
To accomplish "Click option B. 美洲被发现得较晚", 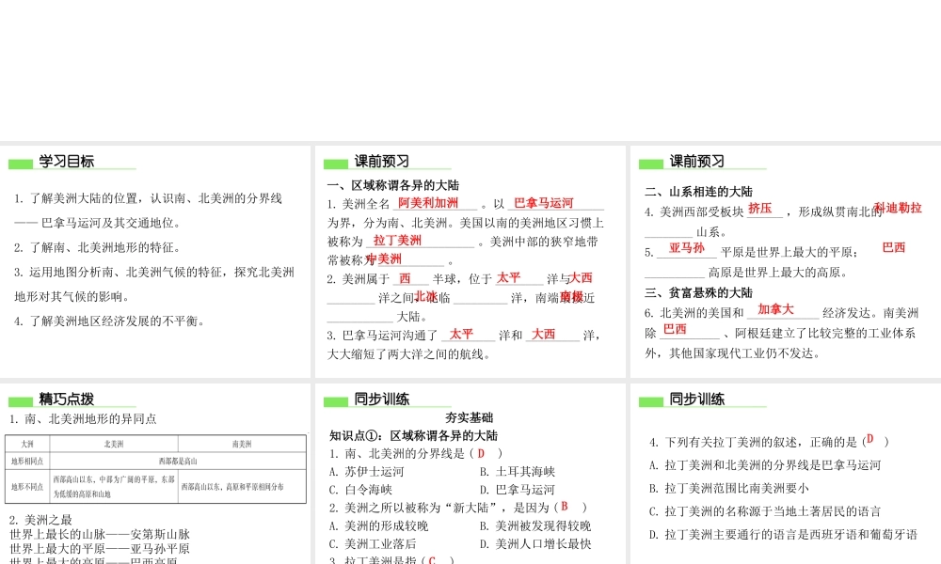I will 535,525.
